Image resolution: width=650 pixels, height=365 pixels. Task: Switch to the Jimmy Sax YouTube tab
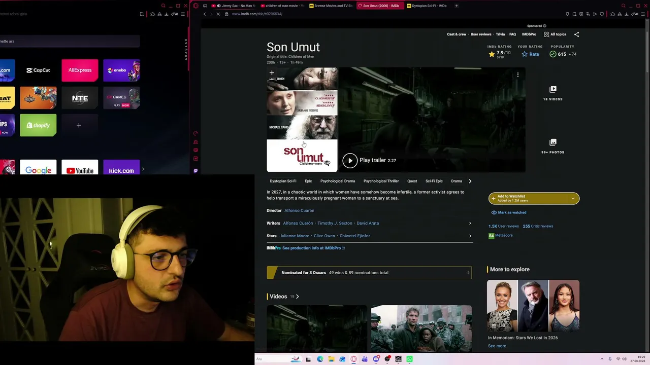[234, 6]
